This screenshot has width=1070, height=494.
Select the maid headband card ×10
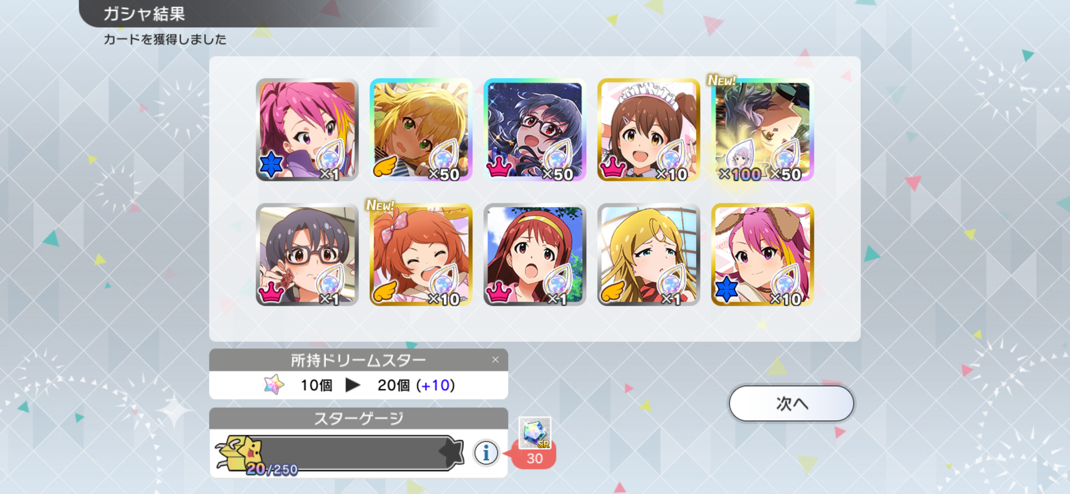[x=648, y=130]
